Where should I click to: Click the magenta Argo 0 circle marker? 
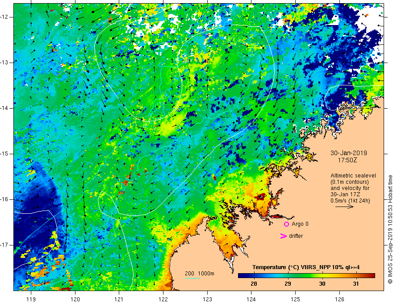[286, 224]
